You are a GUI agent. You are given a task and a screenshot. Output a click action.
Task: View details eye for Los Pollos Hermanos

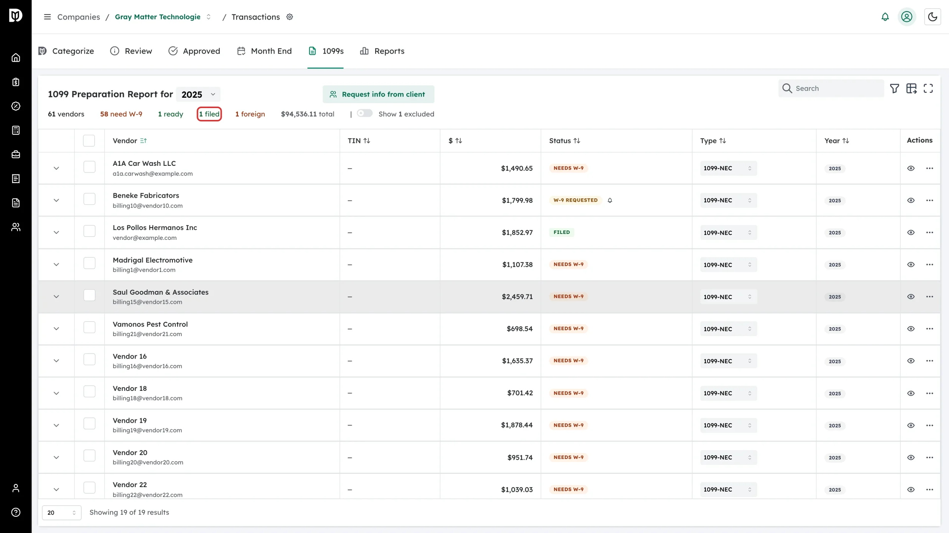(x=911, y=232)
